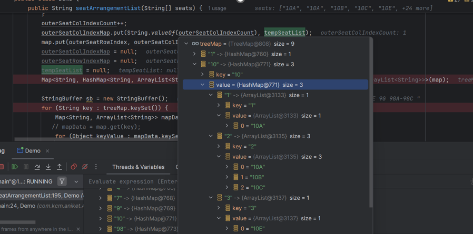Step over to the next line
Screen dimensions: 473x234
tap(37, 167)
